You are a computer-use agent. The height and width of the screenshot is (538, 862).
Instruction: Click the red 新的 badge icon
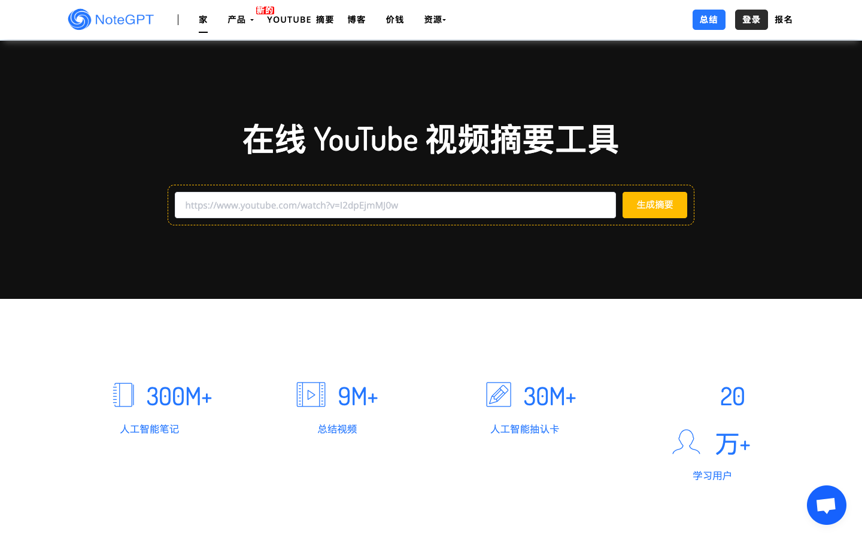click(x=265, y=10)
